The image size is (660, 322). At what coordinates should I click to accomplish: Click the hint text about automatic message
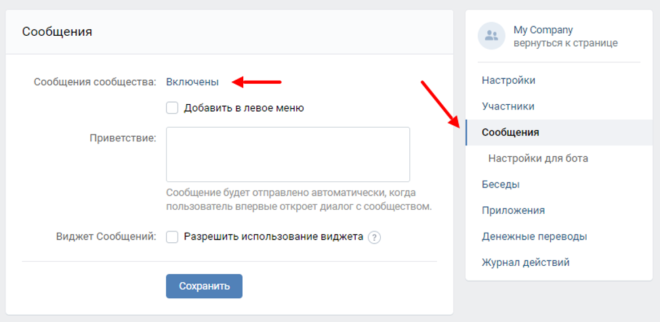click(x=299, y=200)
